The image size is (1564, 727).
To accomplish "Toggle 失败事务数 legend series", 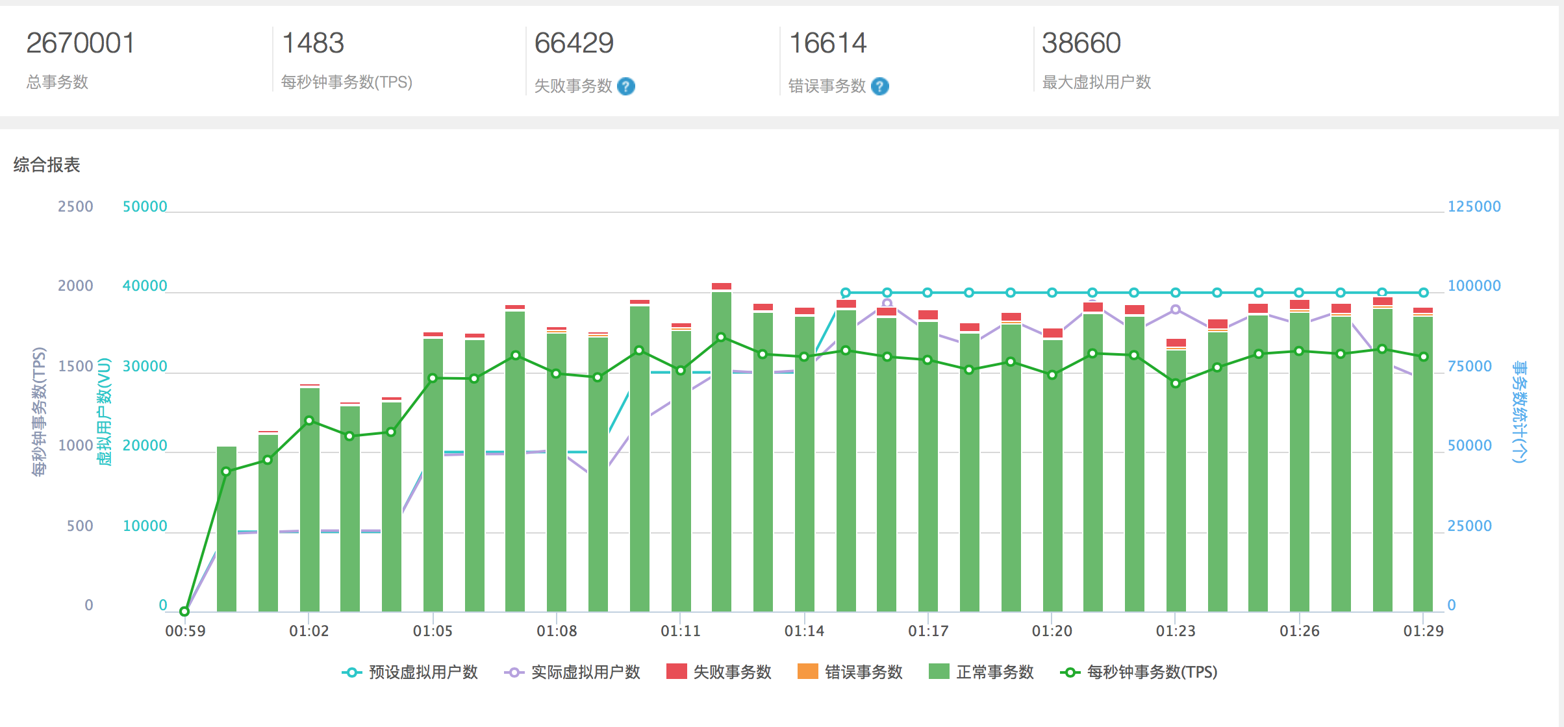I will (732, 672).
